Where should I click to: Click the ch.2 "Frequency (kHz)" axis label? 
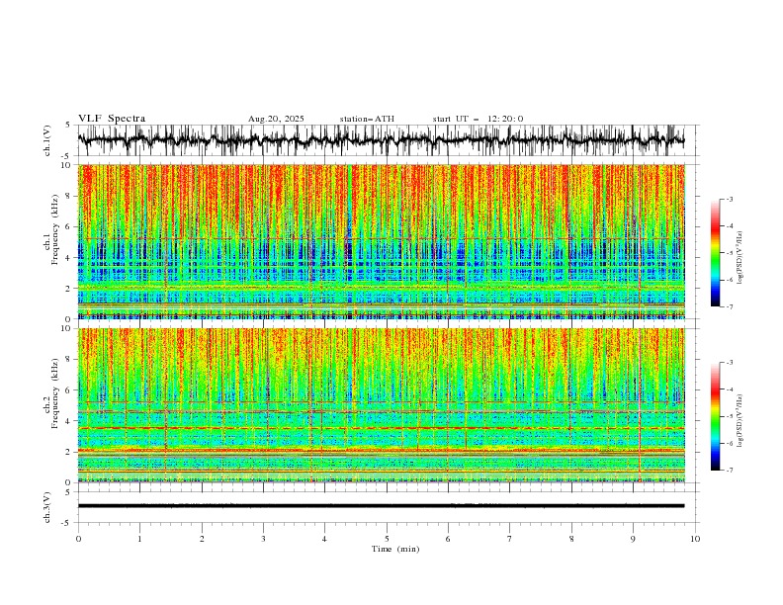[55, 394]
